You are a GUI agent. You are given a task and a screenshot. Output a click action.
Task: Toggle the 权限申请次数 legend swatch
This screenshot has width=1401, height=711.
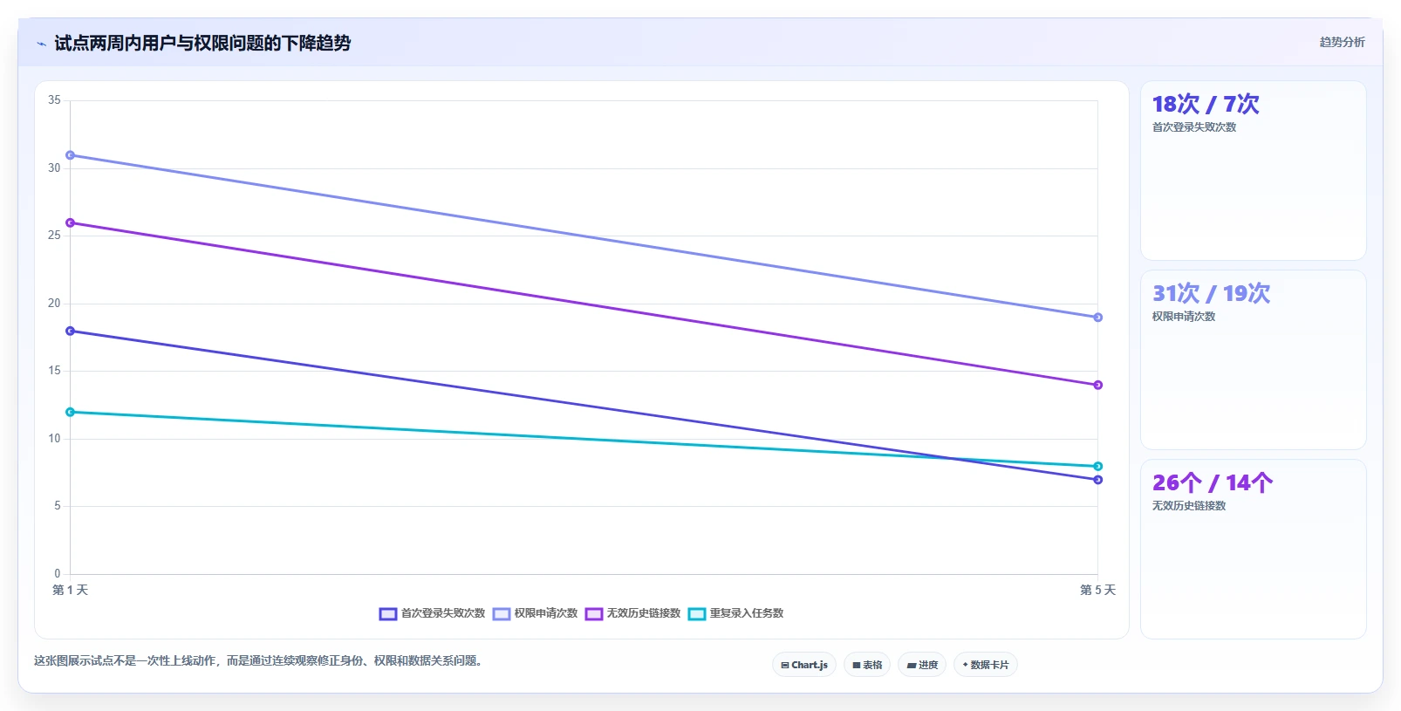click(x=502, y=613)
